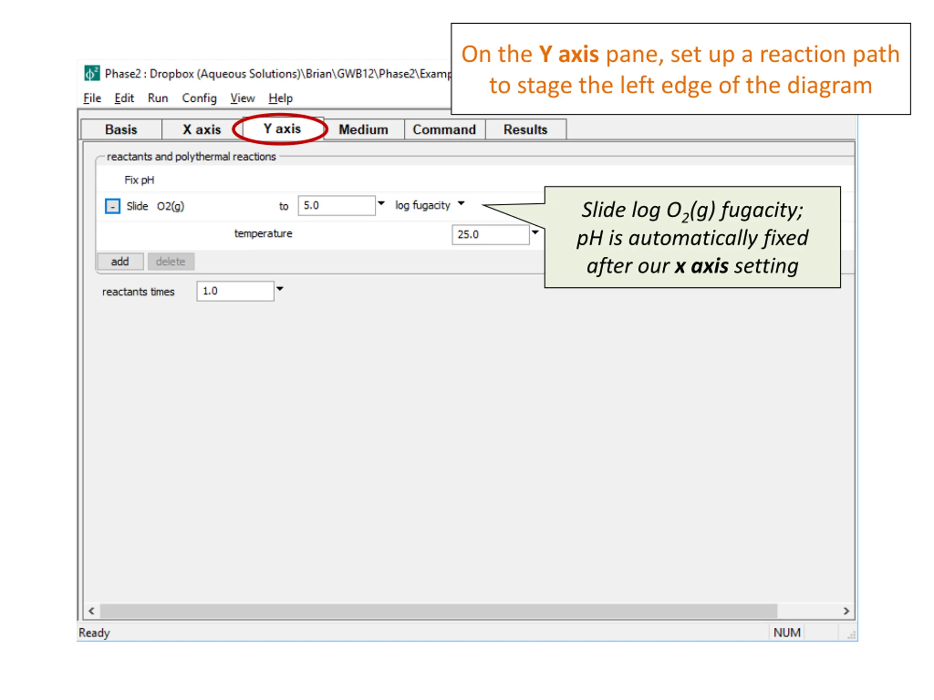Click the horizontal scrollbar left arrow
Image resolution: width=934 pixels, height=700 pixels.
pos(92,611)
